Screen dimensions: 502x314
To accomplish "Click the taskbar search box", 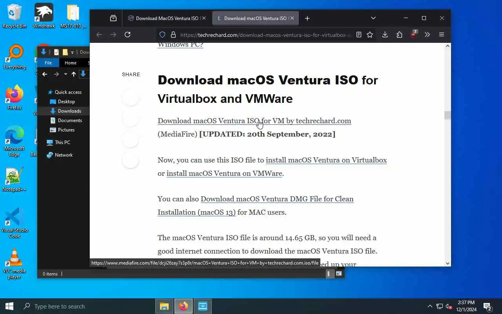I will pos(86,306).
